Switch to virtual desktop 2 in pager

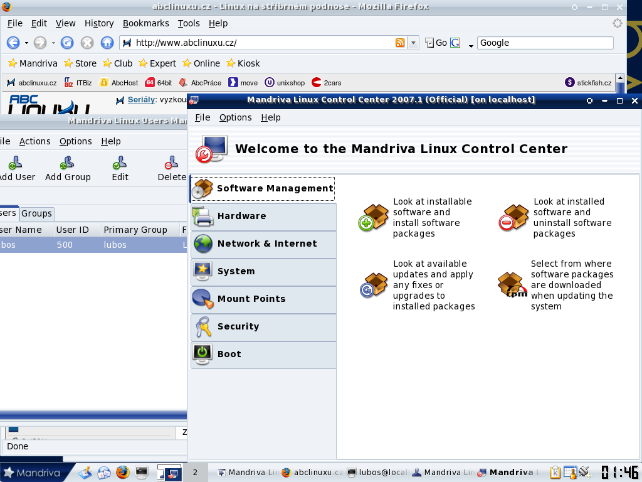196,473
